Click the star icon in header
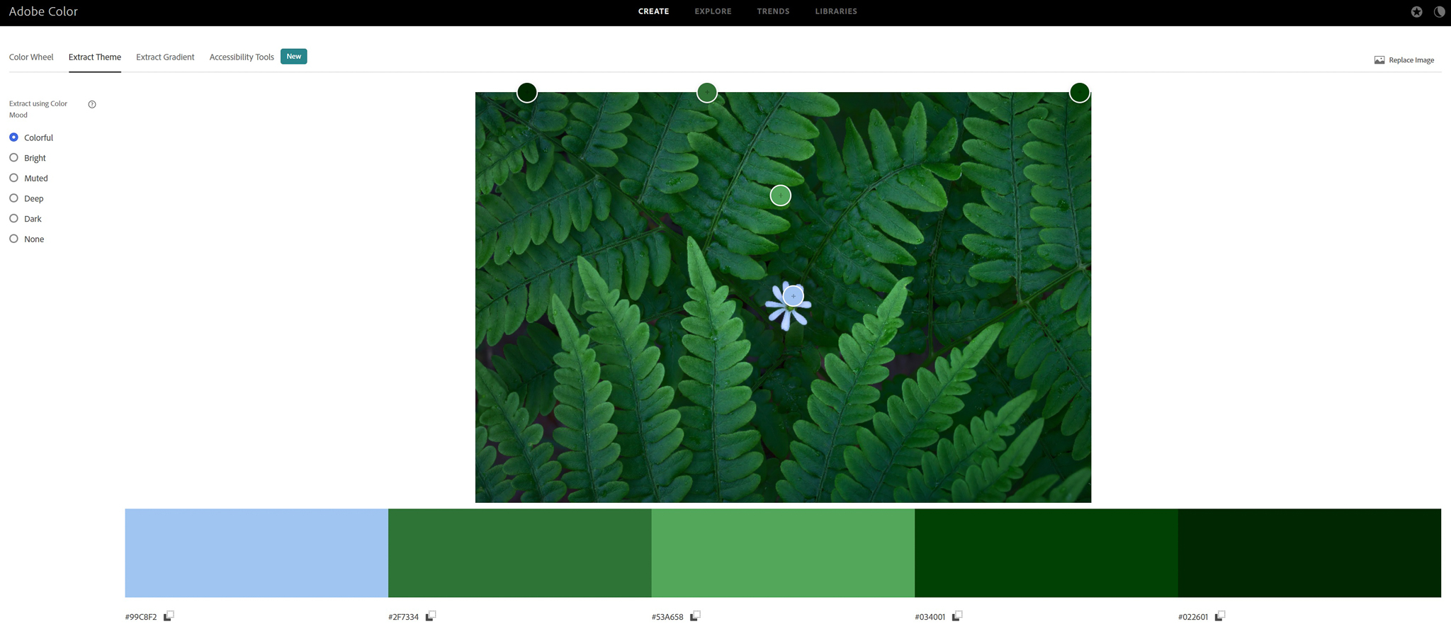This screenshot has height=641, width=1451. 1416,11
